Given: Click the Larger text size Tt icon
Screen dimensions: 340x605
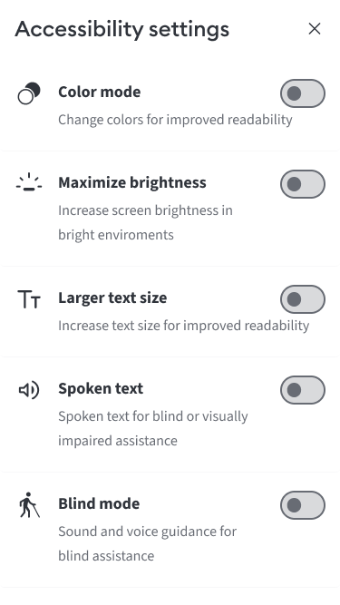Looking at the screenshot, I should pos(29,299).
